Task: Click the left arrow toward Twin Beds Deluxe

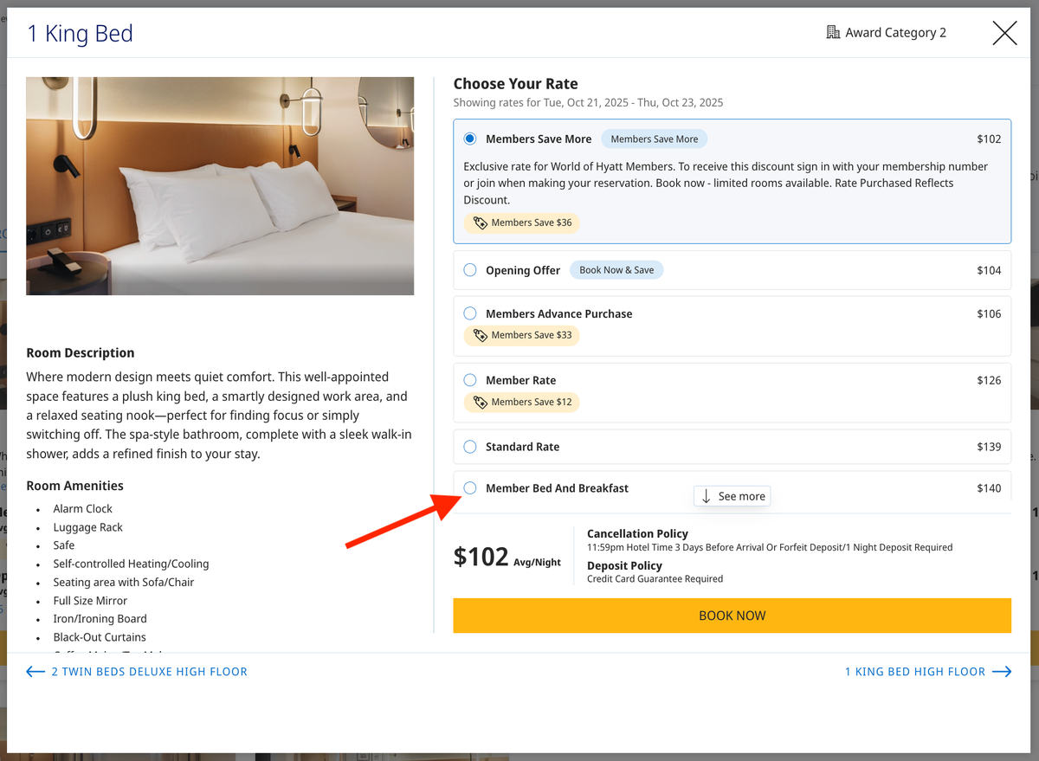Action: point(35,671)
